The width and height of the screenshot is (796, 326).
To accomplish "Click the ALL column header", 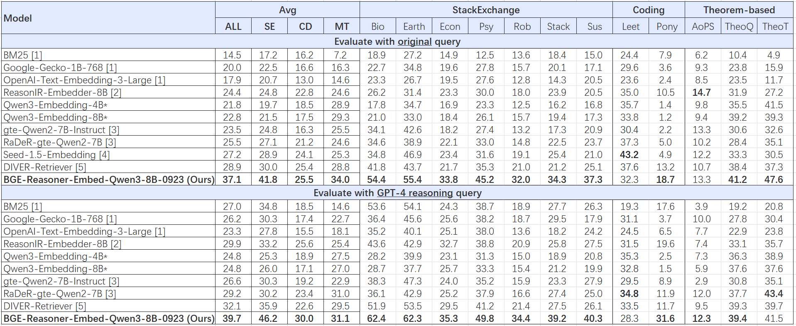I will [233, 27].
